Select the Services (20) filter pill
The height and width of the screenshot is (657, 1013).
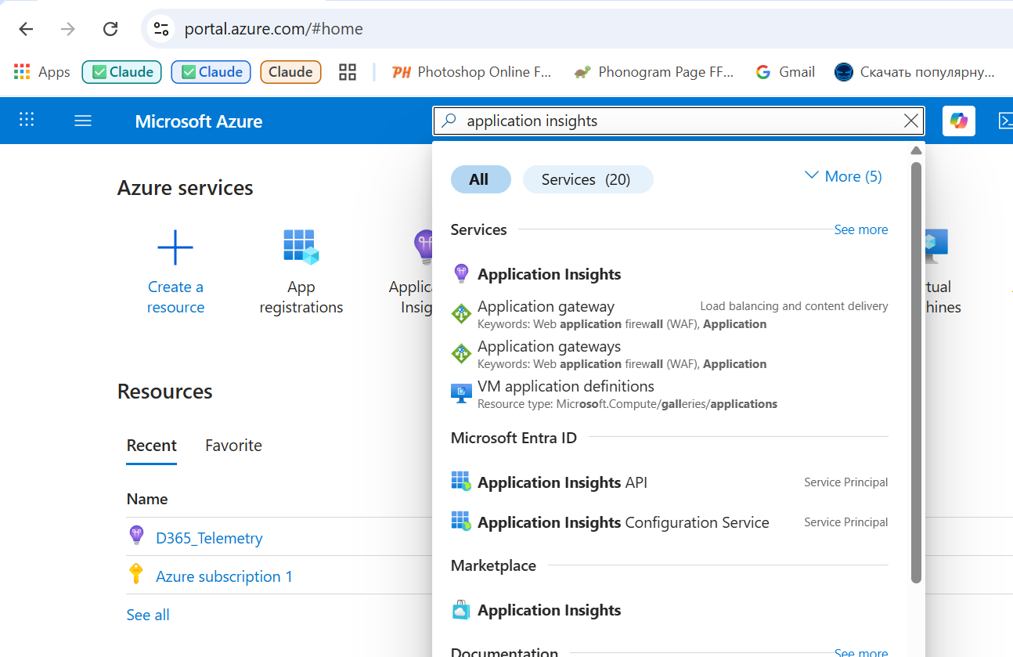(588, 179)
